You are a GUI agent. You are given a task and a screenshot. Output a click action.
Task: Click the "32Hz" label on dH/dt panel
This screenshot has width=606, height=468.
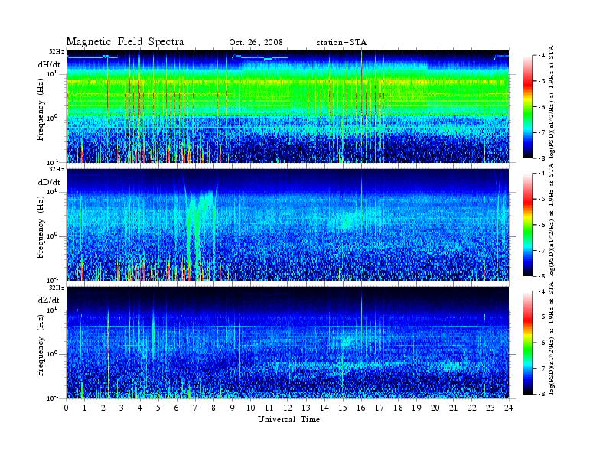tap(57, 51)
